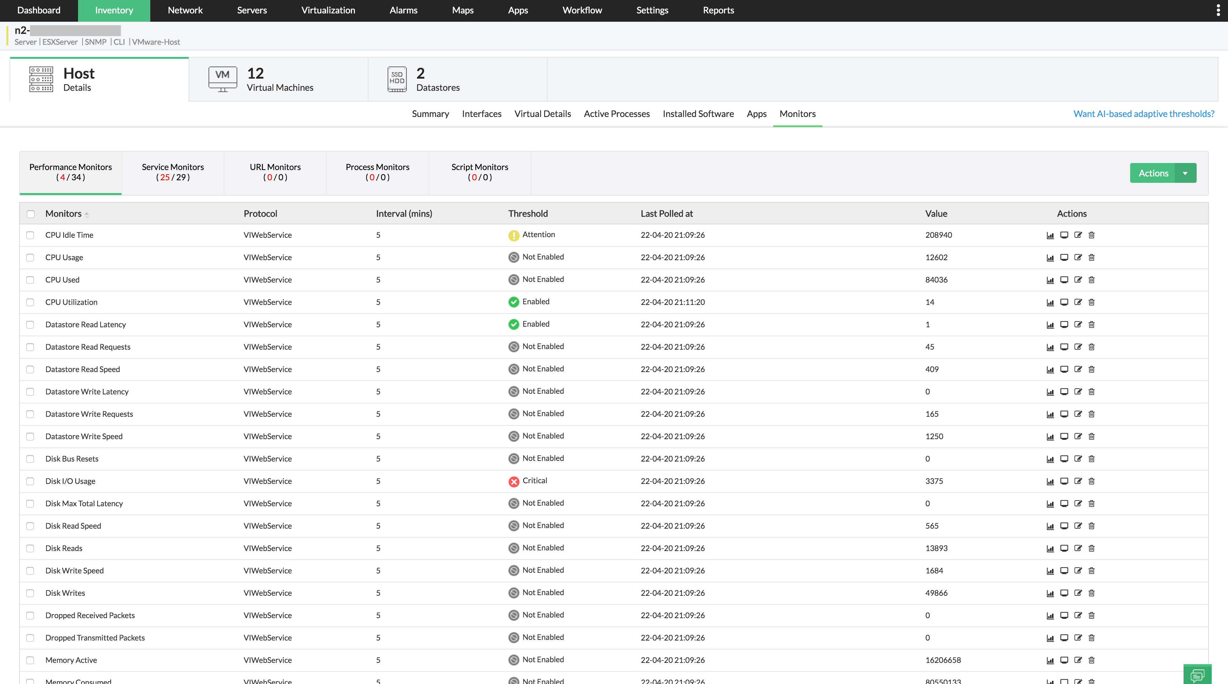
Task: Sort the Monitors column using its arrow
Action: pos(87,214)
